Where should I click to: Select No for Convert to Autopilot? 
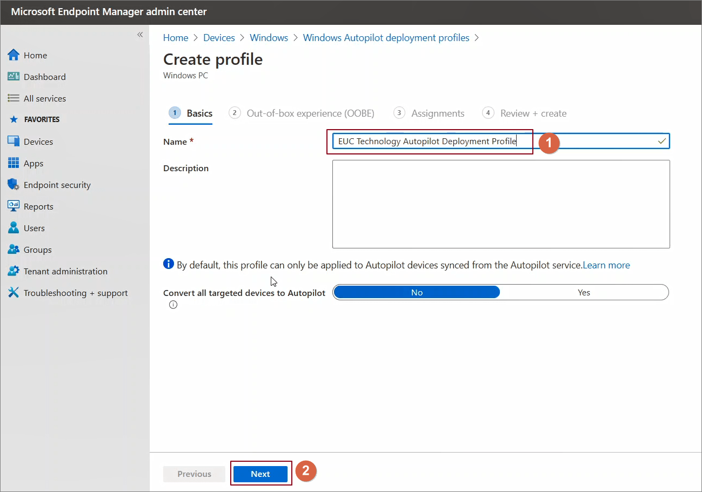tap(417, 292)
